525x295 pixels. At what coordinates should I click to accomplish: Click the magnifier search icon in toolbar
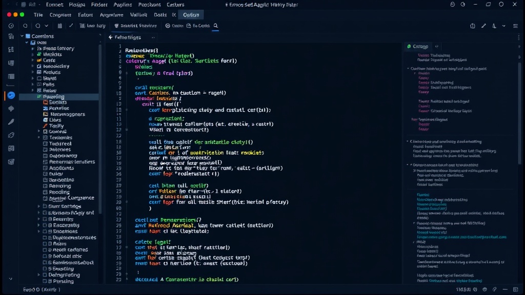click(x=216, y=26)
